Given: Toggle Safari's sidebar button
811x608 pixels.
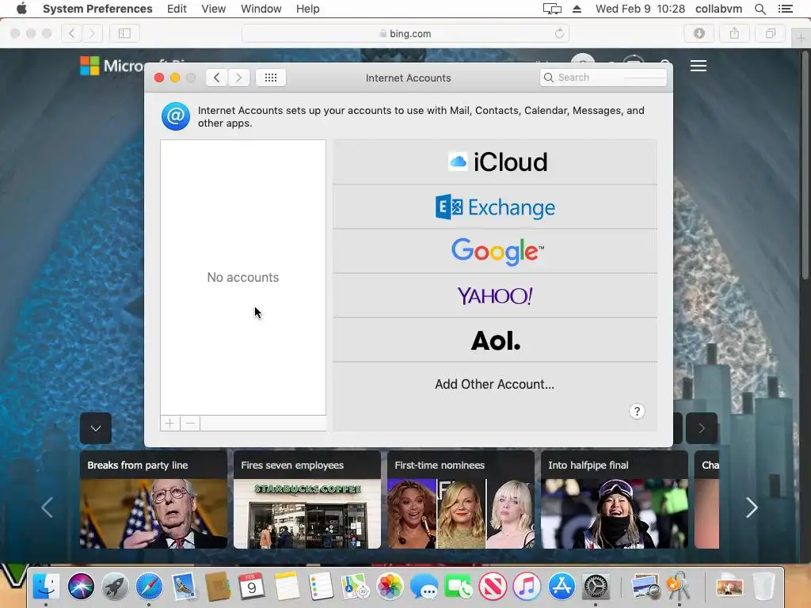Looking at the screenshot, I should pyautogui.click(x=124, y=33).
